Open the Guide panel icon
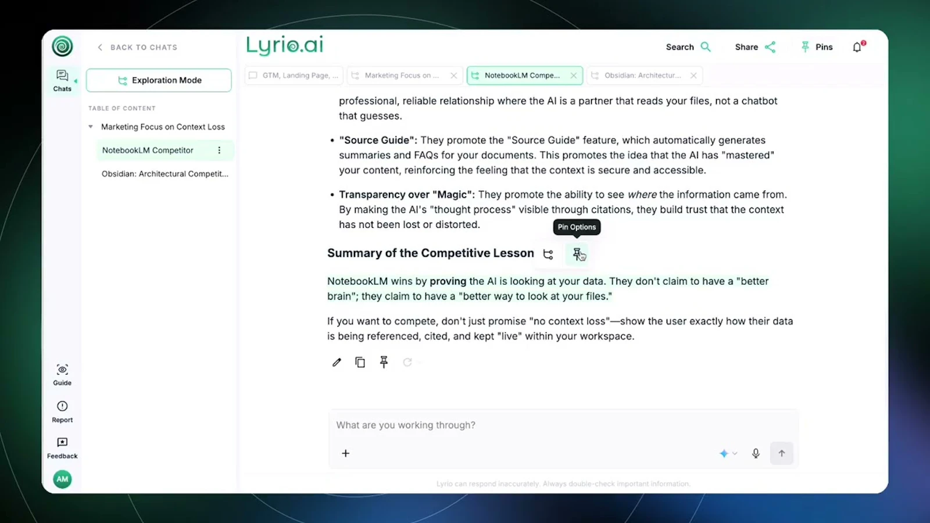The width and height of the screenshot is (930, 523). click(x=62, y=375)
